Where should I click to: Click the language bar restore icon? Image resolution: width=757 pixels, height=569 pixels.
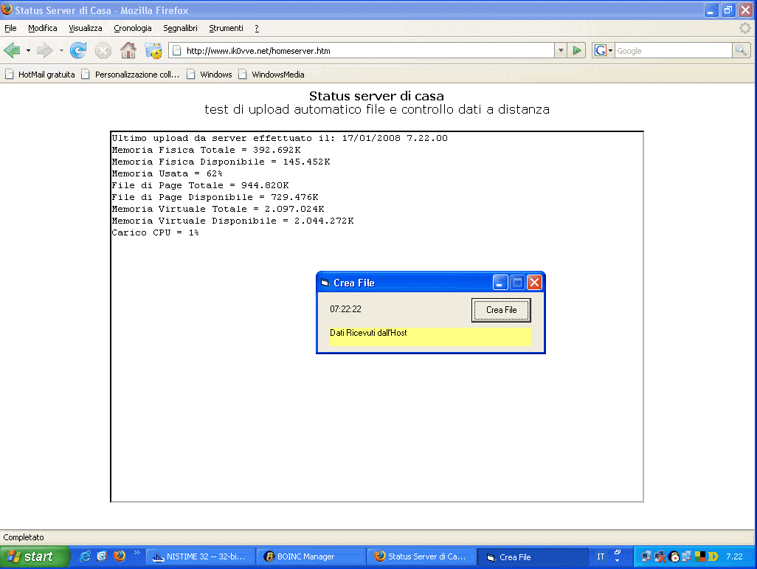click(x=618, y=553)
